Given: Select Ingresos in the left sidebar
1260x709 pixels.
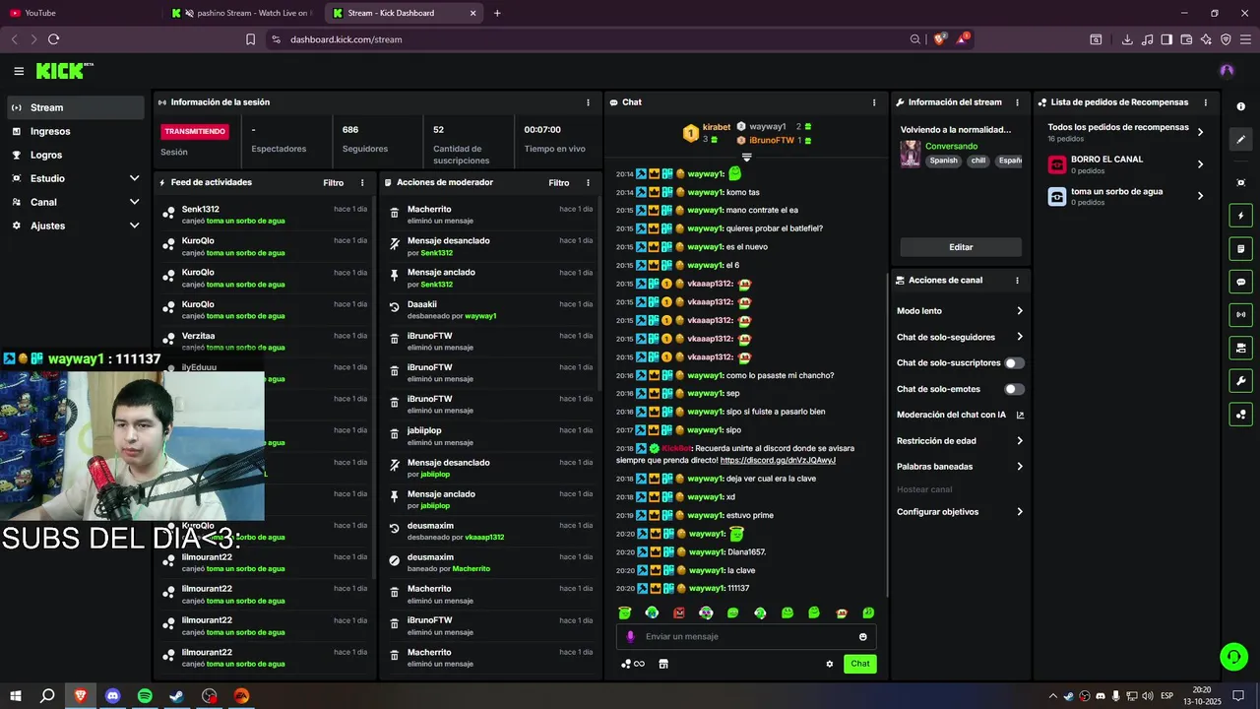Looking at the screenshot, I should point(77,131).
